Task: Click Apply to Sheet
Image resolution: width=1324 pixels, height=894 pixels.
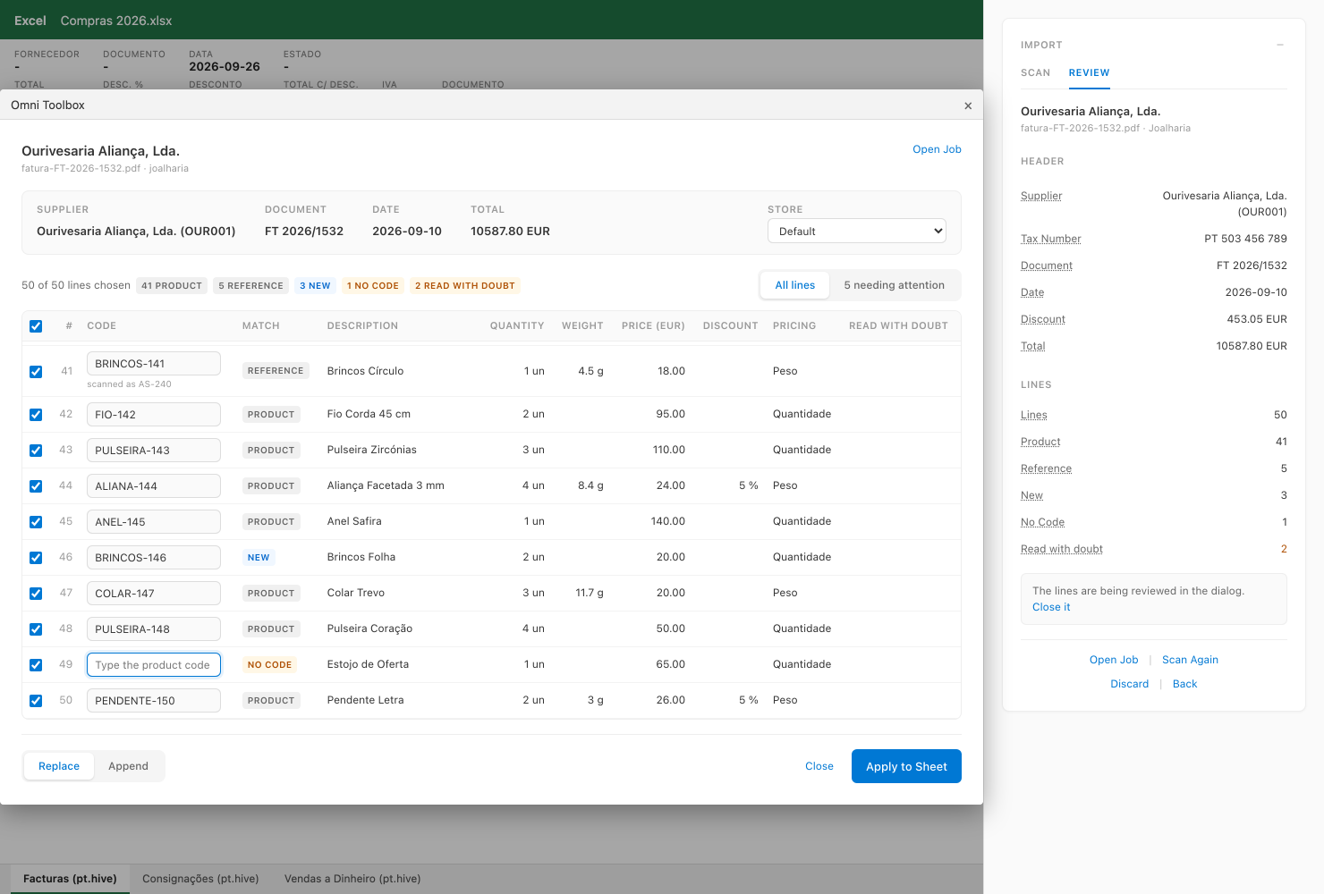Action: point(906,766)
